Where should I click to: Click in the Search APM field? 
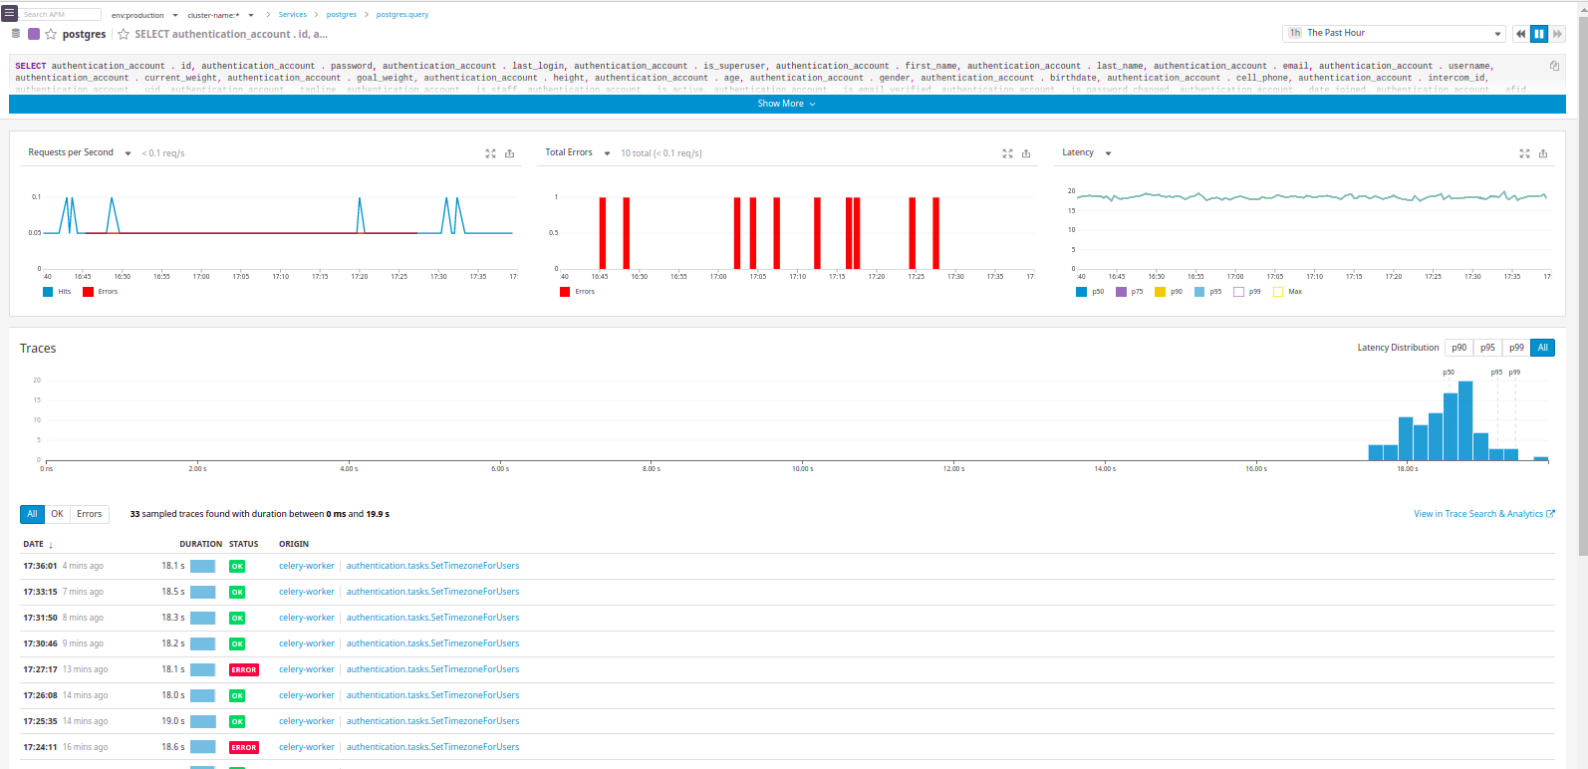click(x=61, y=15)
